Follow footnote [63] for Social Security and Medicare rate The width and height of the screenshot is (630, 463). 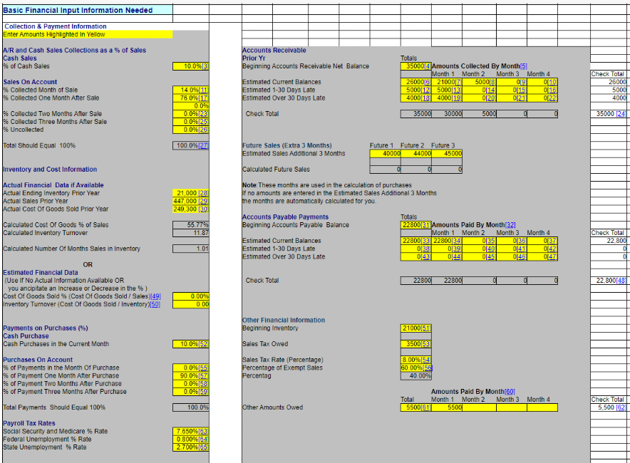(x=204, y=431)
